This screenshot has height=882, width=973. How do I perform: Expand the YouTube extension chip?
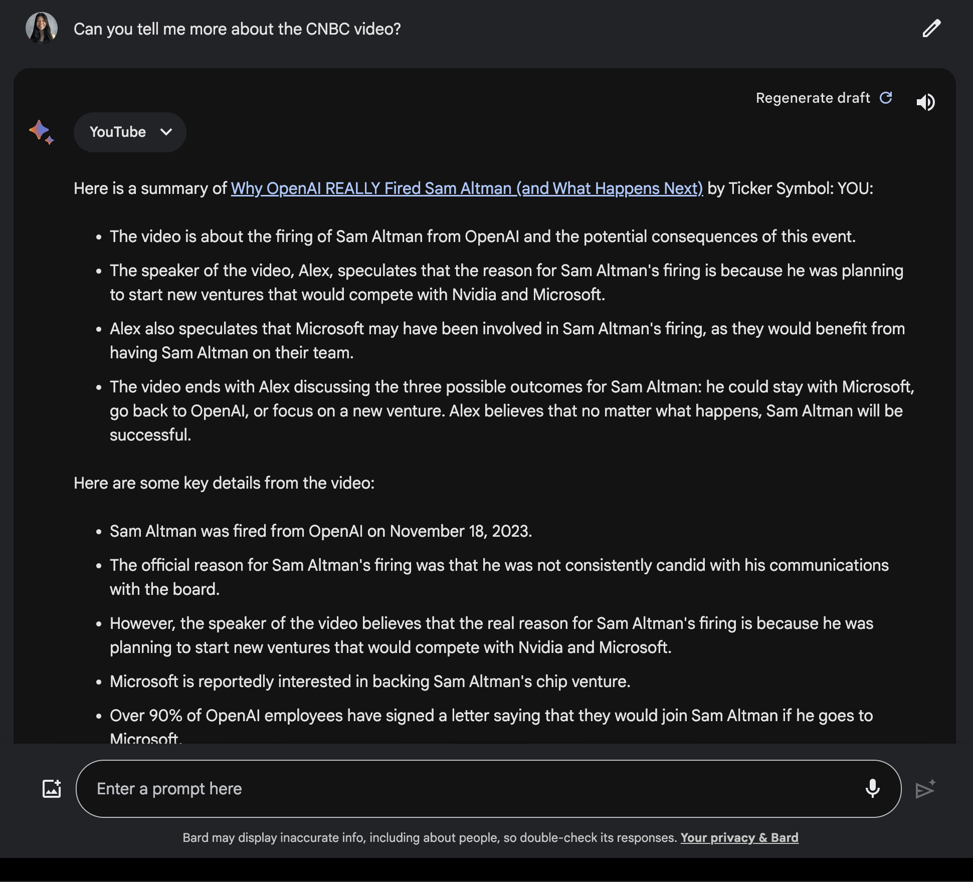(118, 132)
